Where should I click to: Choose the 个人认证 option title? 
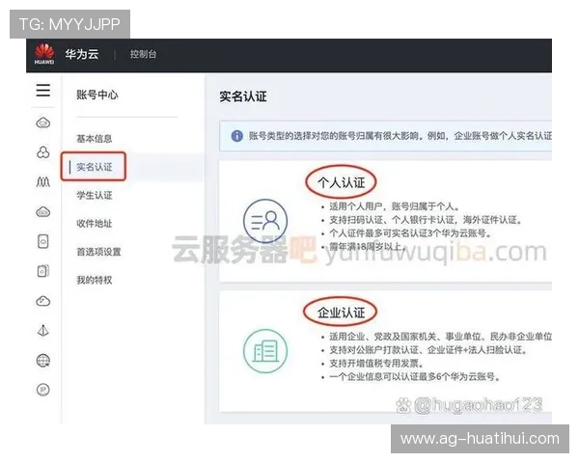point(342,182)
